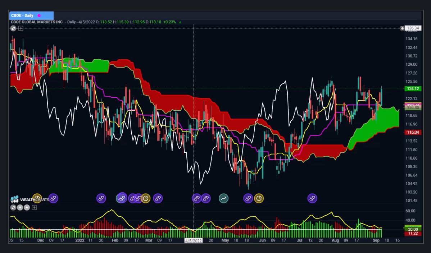Click the round resize icon in the indicator panel
The width and height of the screenshot is (431, 253).
point(13,207)
